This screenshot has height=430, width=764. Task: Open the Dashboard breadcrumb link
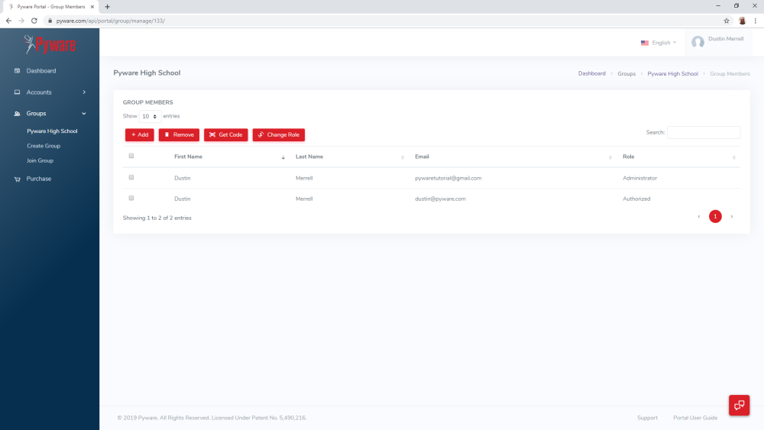coord(591,73)
